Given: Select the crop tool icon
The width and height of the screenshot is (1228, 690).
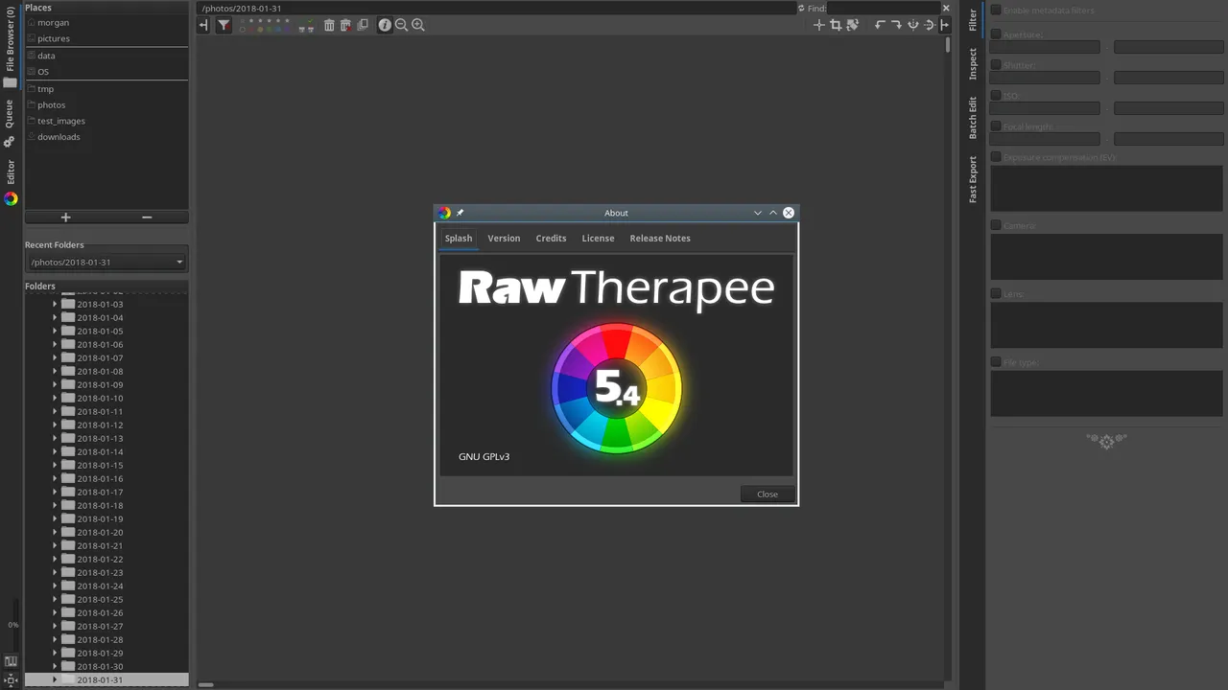Looking at the screenshot, I should tap(836, 26).
